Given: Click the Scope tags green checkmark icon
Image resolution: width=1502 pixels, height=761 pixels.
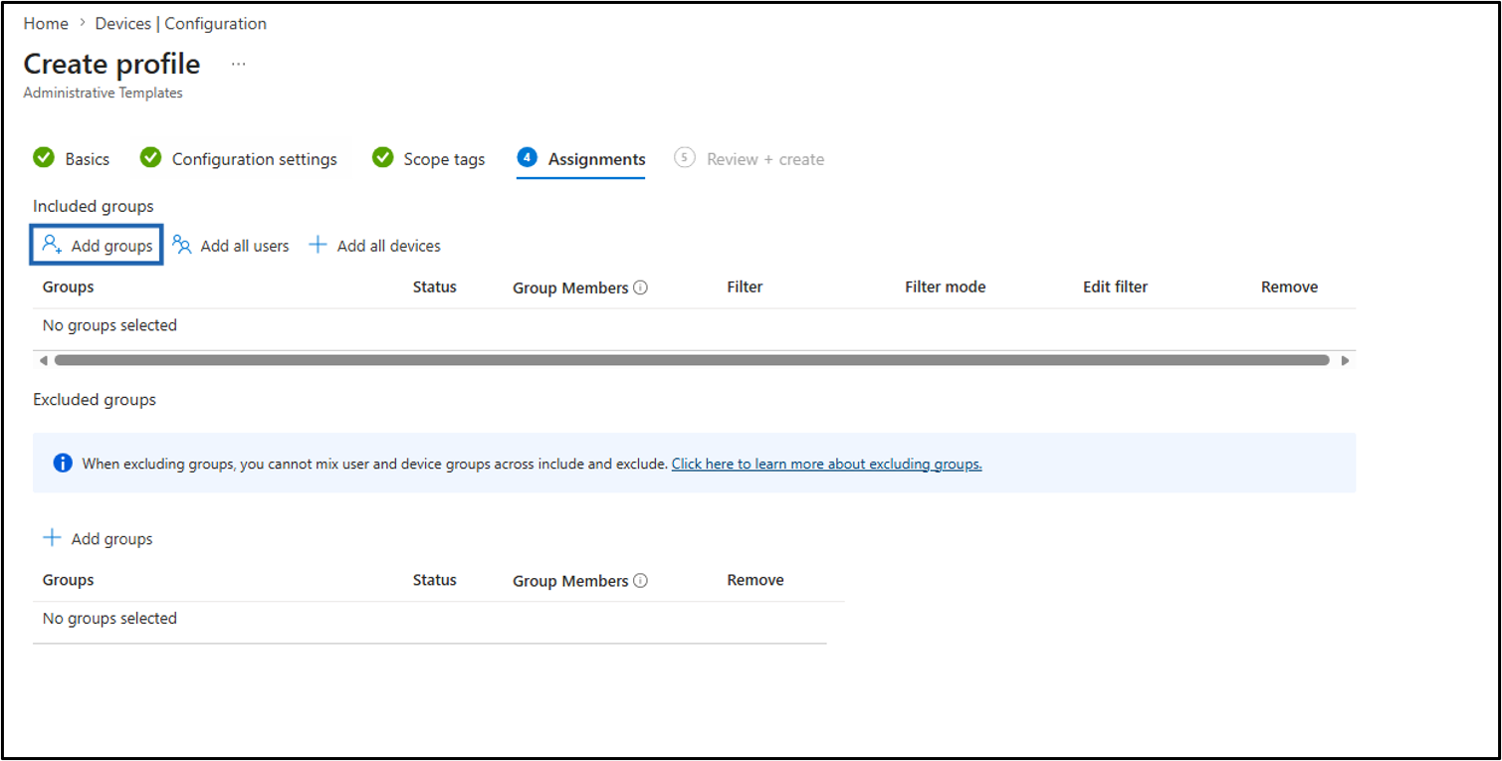Looking at the screenshot, I should pyautogui.click(x=382, y=158).
